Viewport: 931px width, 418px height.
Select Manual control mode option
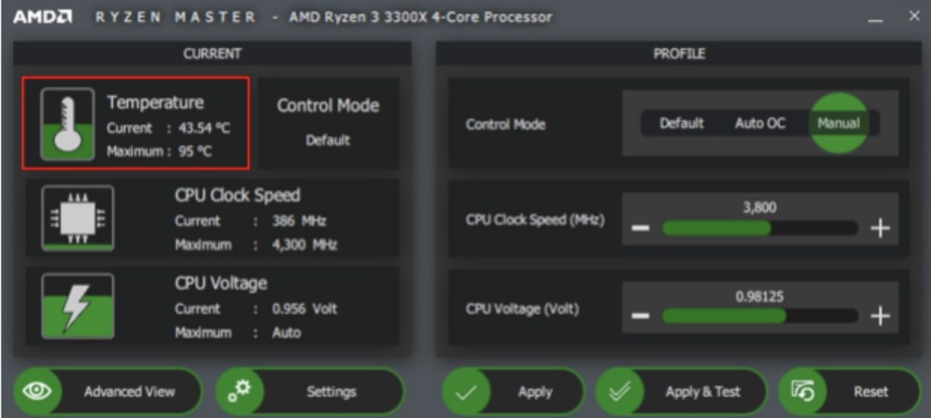coord(838,123)
